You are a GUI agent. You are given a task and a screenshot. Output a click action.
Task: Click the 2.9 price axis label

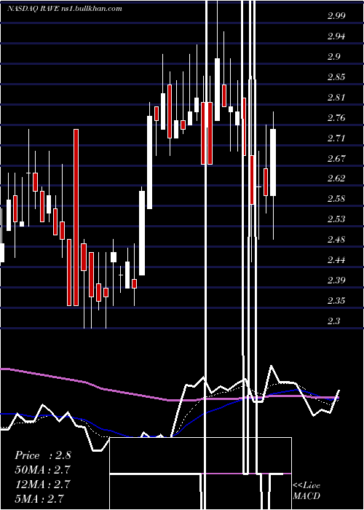(x=333, y=57)
